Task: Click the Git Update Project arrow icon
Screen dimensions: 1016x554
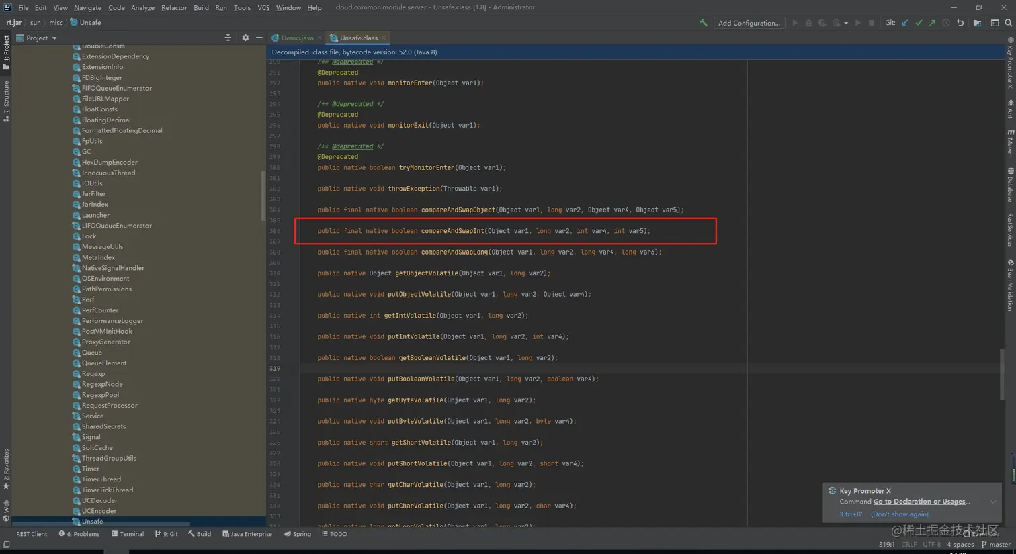Action: (905, 23)
